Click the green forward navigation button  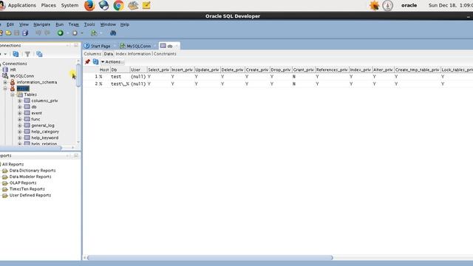point(61,33)
